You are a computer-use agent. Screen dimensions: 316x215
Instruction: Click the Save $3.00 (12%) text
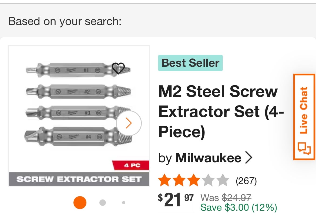coord(238,207)
